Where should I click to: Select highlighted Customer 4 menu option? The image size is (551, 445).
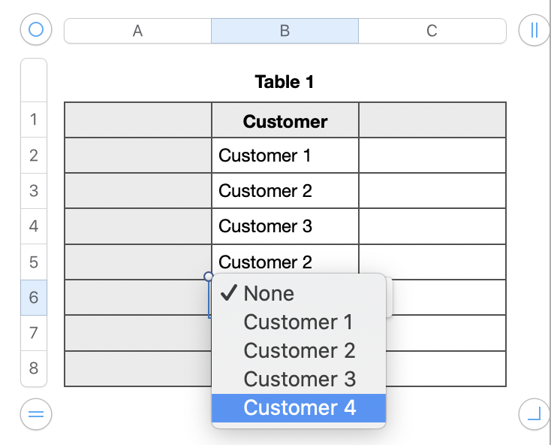click(x=299, y=407)
